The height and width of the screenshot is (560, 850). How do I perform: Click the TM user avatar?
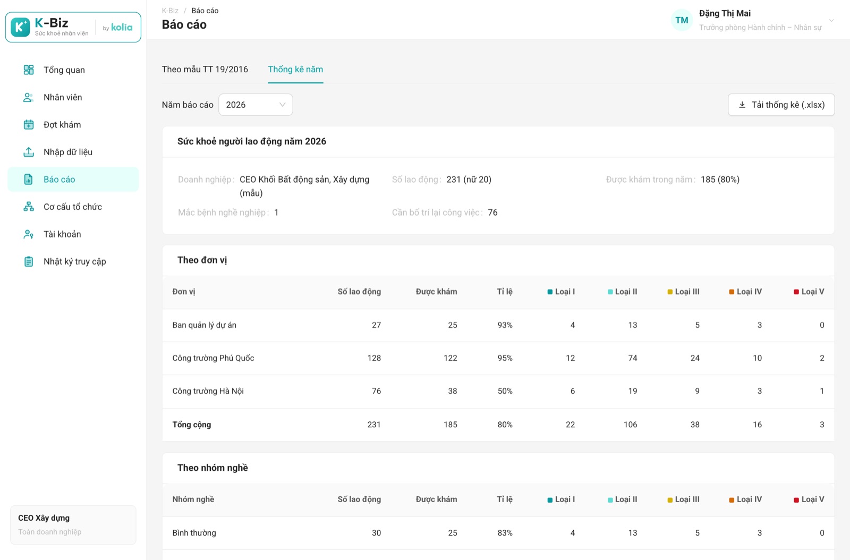point(682,20)
